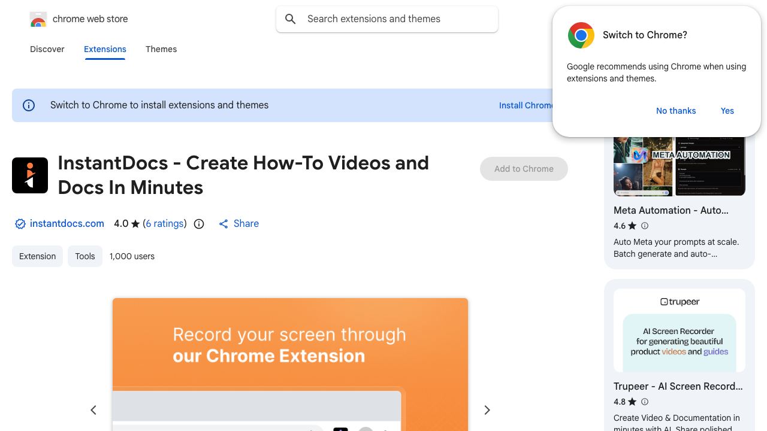The height and width of the screenshot is (431, 767).
Task: Click the 'Switch to Chrome?' popup heading
Action: (x=645, y=35)
